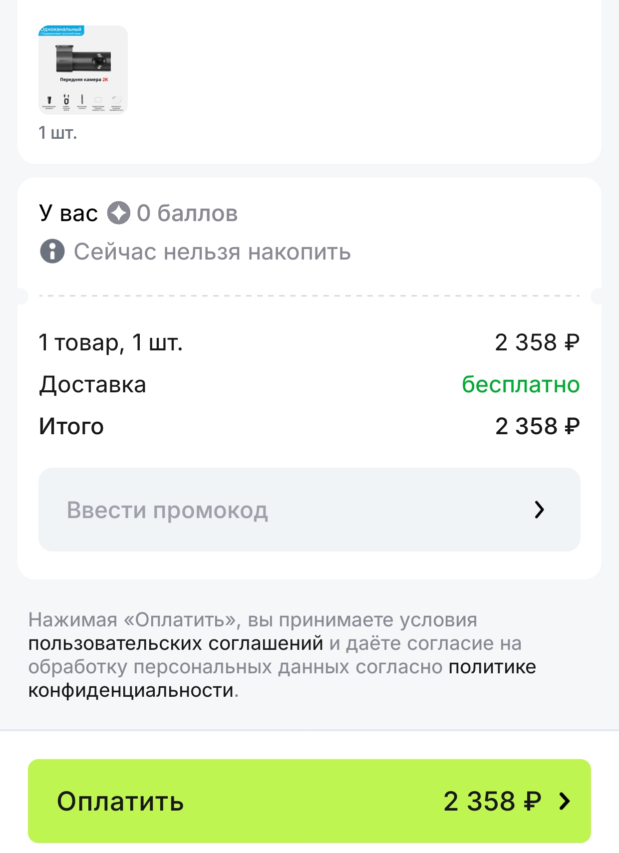
Task: Open the chevron in promo code field
Action: pyautogui.click(x=539, y=510)
